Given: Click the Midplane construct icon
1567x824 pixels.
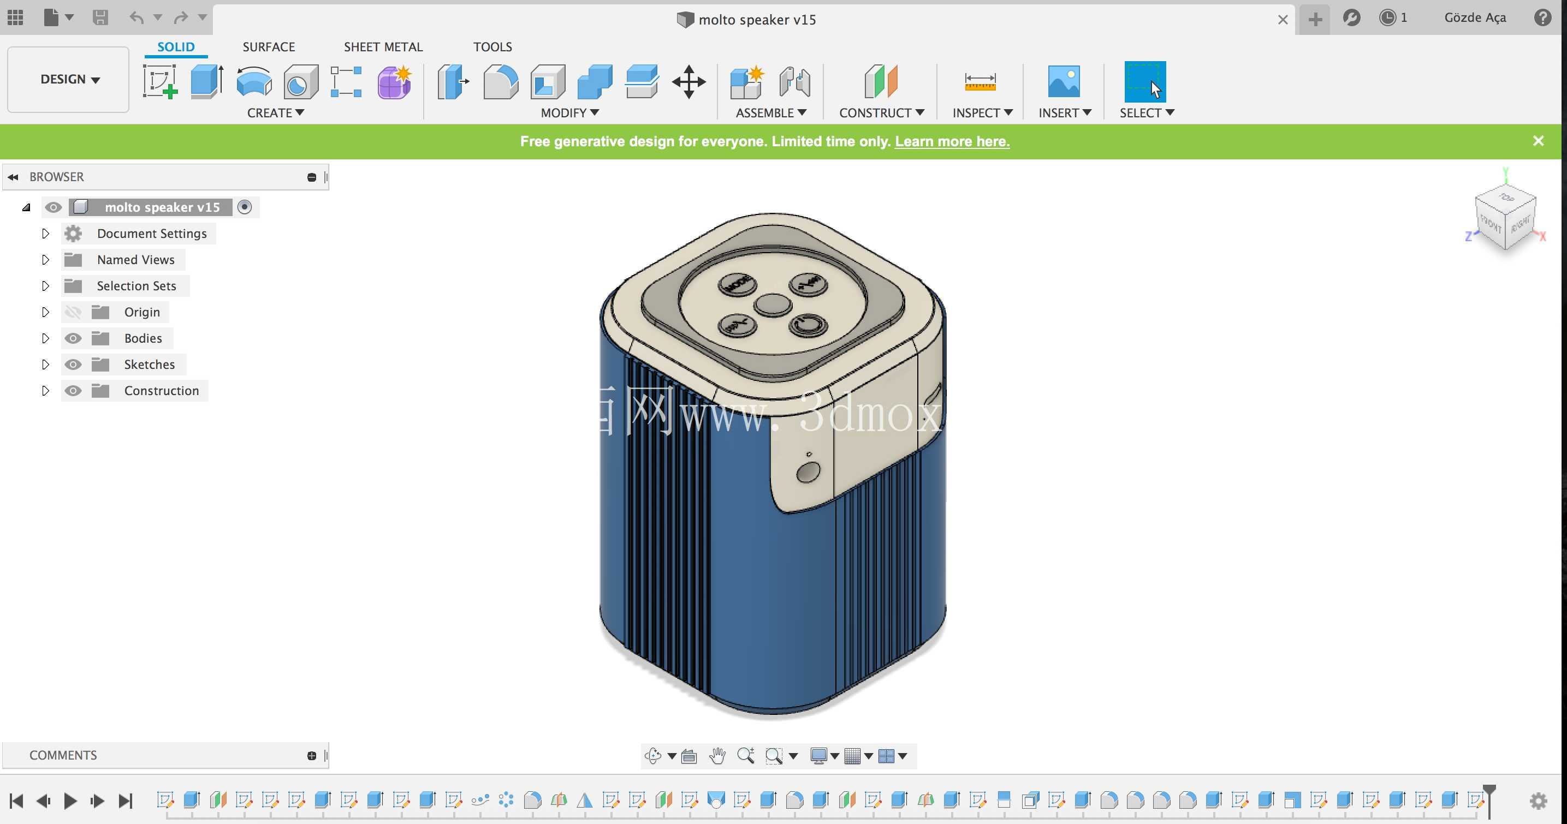Looking at the screenshot, I should click(881, 81).
